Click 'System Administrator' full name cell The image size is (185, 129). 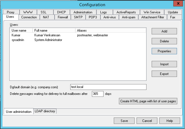pyautogui.click(x=48, y=40)
